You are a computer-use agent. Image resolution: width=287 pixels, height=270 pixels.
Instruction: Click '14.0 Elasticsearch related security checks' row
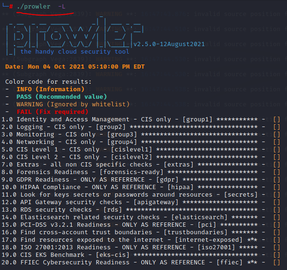(x=141, y=217)
